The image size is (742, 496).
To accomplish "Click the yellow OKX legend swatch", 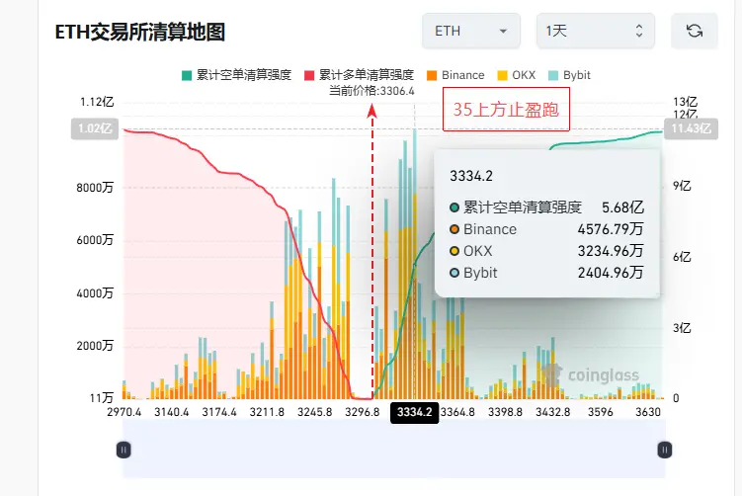I will pos(502,76).
